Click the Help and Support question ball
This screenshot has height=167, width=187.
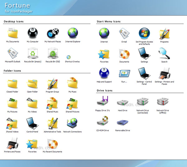point(104,73)
